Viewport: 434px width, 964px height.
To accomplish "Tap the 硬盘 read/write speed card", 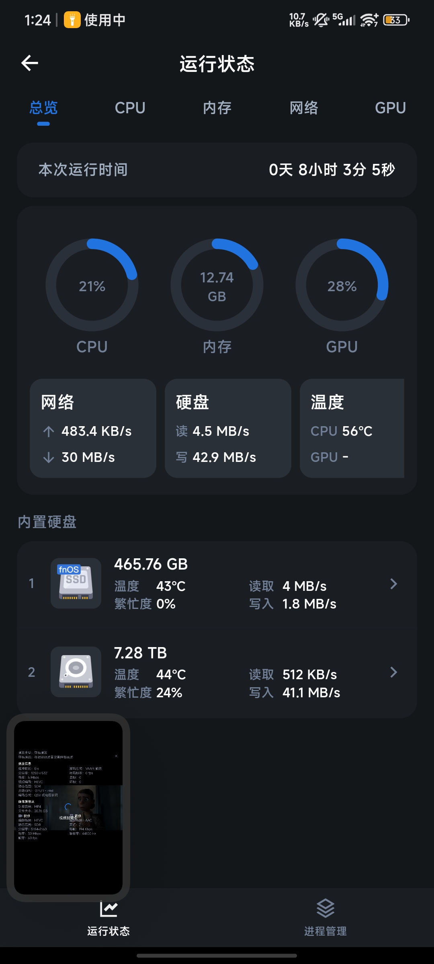I will click(228, 428).
